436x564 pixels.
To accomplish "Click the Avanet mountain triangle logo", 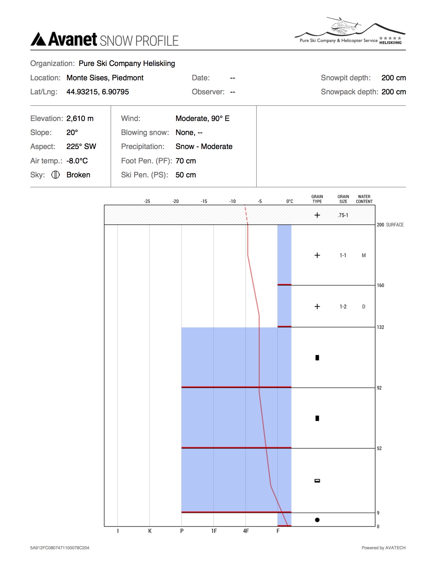I will pos(38,39).
